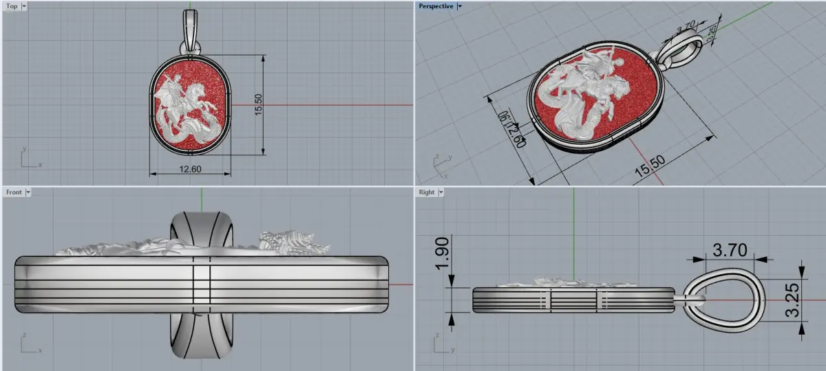Image resolution: width=826 pixels, height=371 pixels.
Task: Select the 15.50 dimension text in Perspective viewport
Action: (649, 167)
